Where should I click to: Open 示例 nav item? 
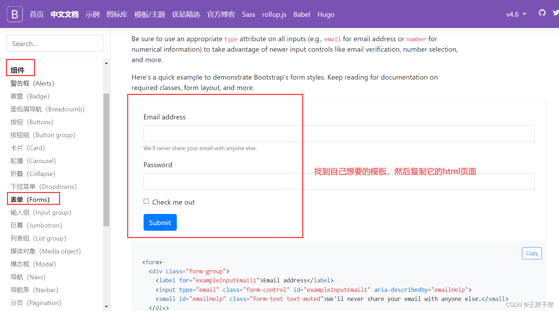pyautogui.click(x=93, y=14)
